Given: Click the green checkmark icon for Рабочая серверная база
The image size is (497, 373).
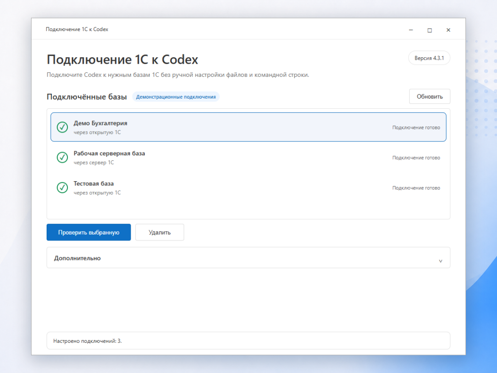Looking at the screenshot, I should (x=62, y=157).
